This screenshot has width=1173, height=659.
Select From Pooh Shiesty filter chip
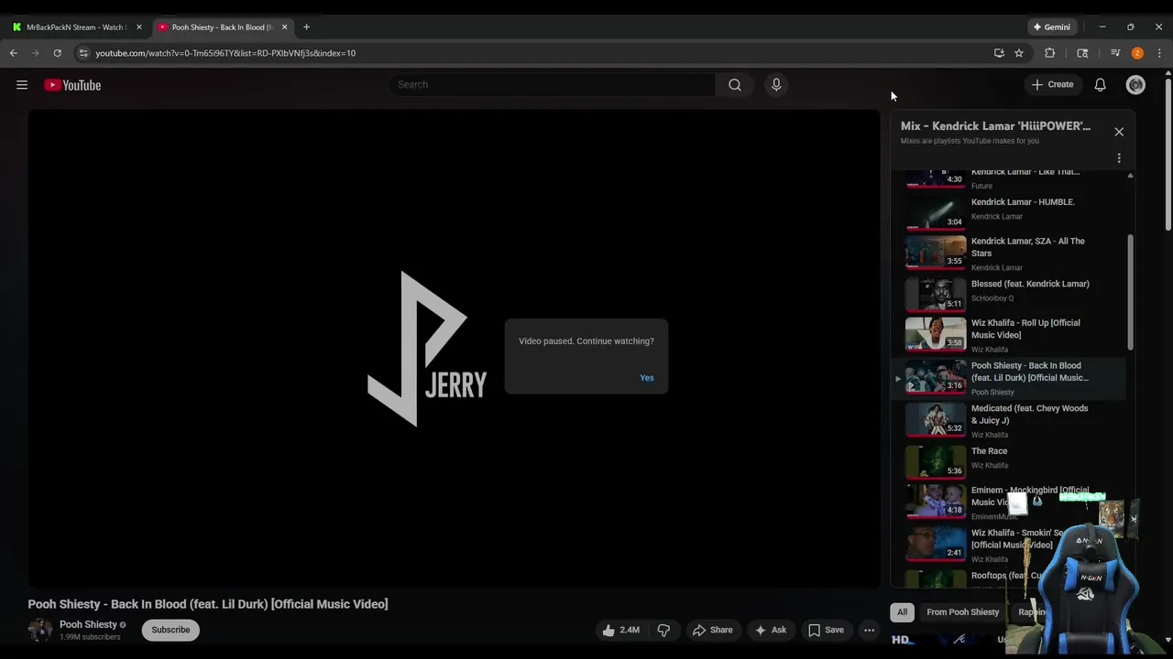tap(962, 612)
